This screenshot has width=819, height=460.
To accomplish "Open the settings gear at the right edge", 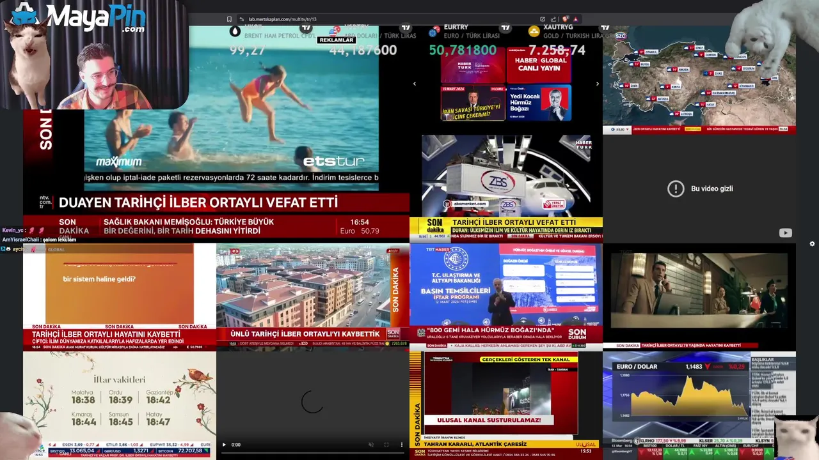I will (812, 243).
